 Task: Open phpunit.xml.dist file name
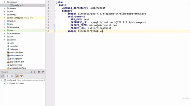click(17, 62)
